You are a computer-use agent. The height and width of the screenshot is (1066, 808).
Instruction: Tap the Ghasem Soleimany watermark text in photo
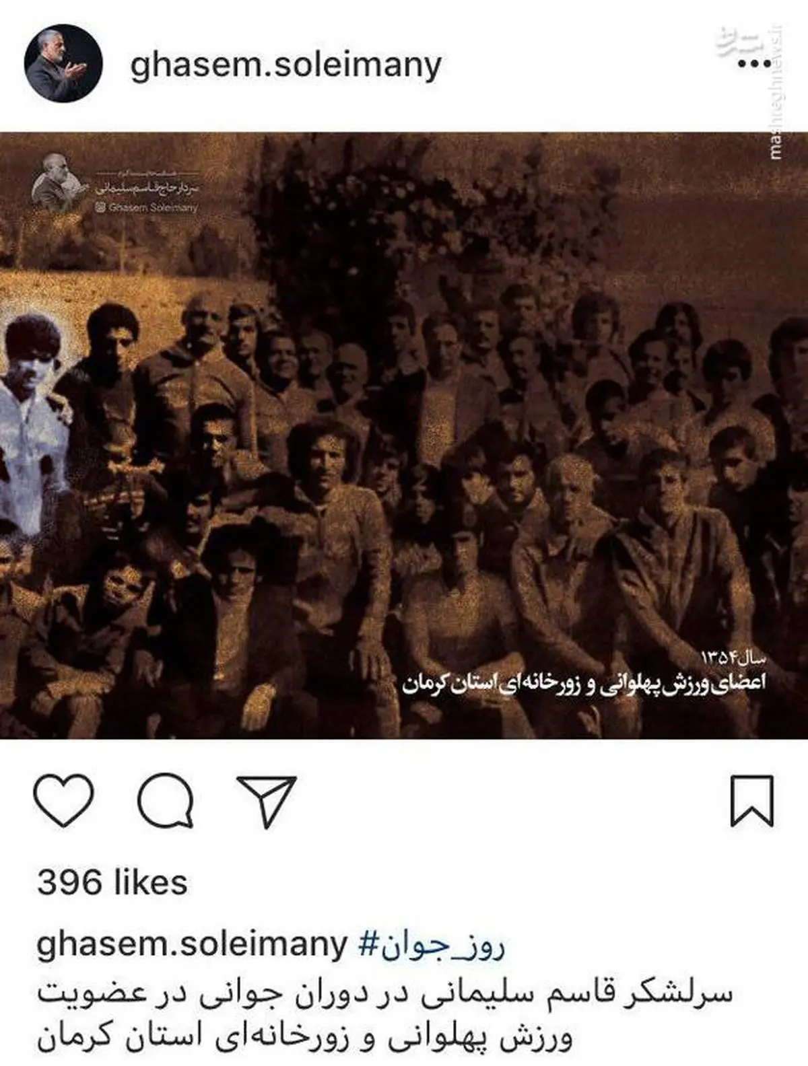tap(153, 207)
